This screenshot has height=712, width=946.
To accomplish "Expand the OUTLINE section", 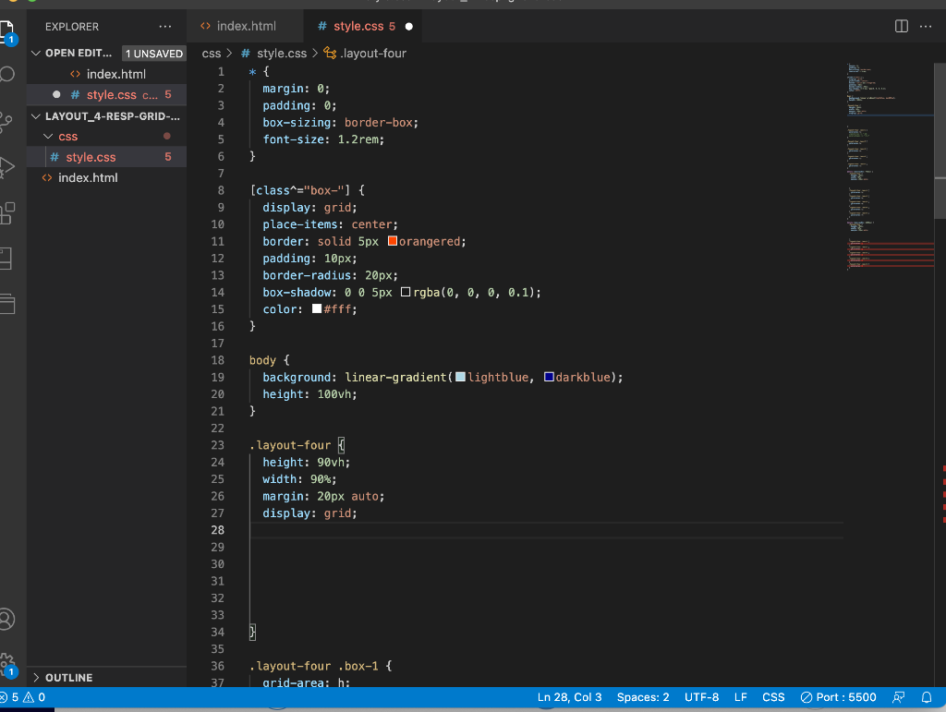I will (68, 678).
